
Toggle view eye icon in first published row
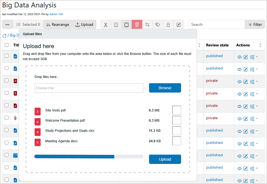[239, 57]
